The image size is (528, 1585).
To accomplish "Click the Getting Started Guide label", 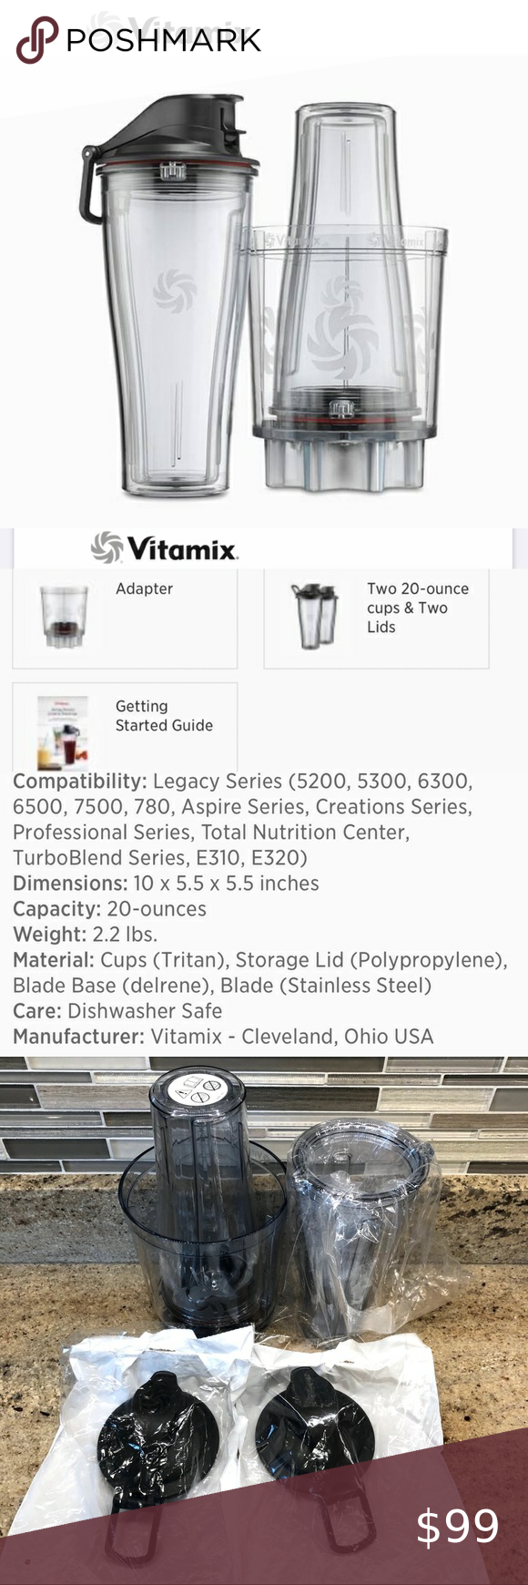I will [x=164, y=716].
